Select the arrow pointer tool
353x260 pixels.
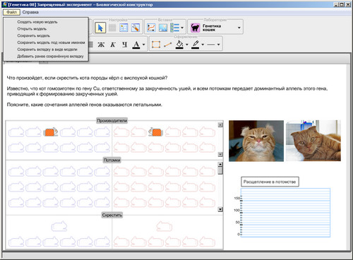pos(100,28)
